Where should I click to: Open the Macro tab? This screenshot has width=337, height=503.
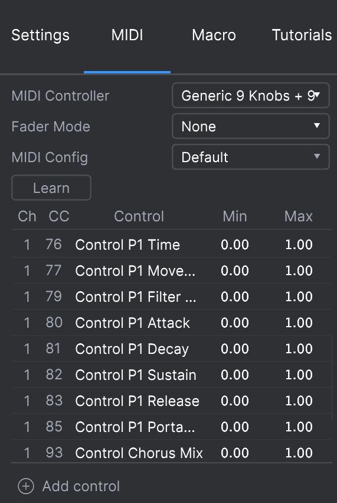(x=214, y=35)
